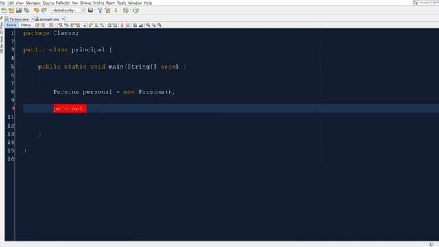Open the Window menu

135,3
